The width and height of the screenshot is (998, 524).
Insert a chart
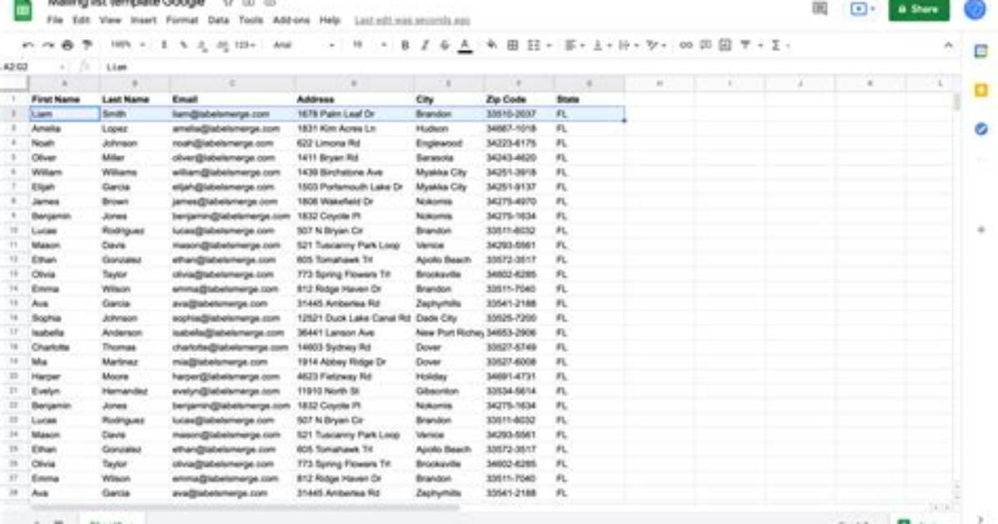[x=725, y=45]
